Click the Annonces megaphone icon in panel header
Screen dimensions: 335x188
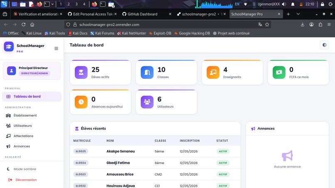pyautogui.click(x=253, y=129)
